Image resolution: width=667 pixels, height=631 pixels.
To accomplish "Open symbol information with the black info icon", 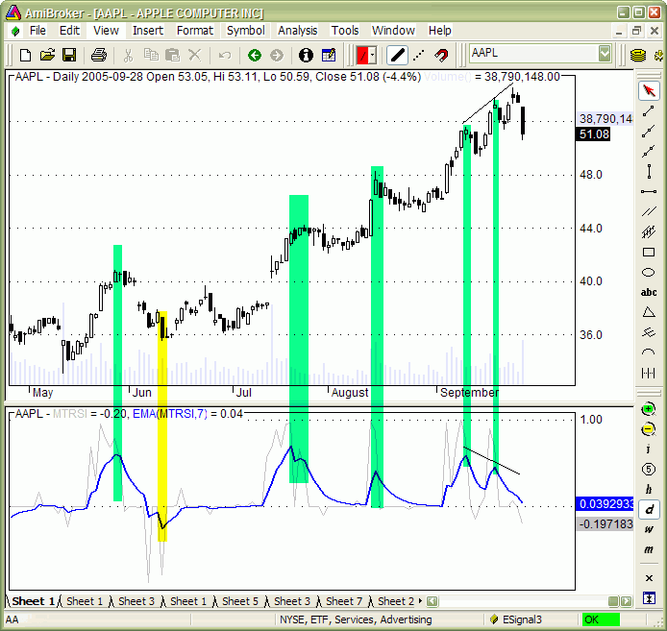I will [306, 56].
